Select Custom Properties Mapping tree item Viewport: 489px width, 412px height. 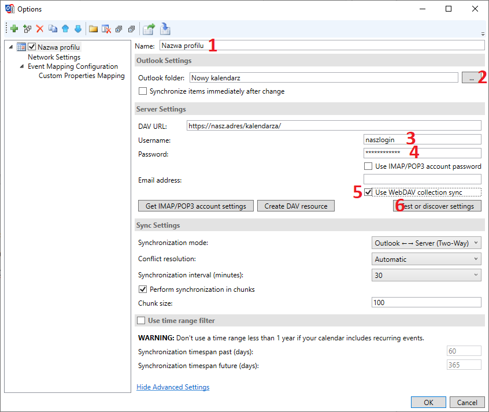click(x=81, y=76)
